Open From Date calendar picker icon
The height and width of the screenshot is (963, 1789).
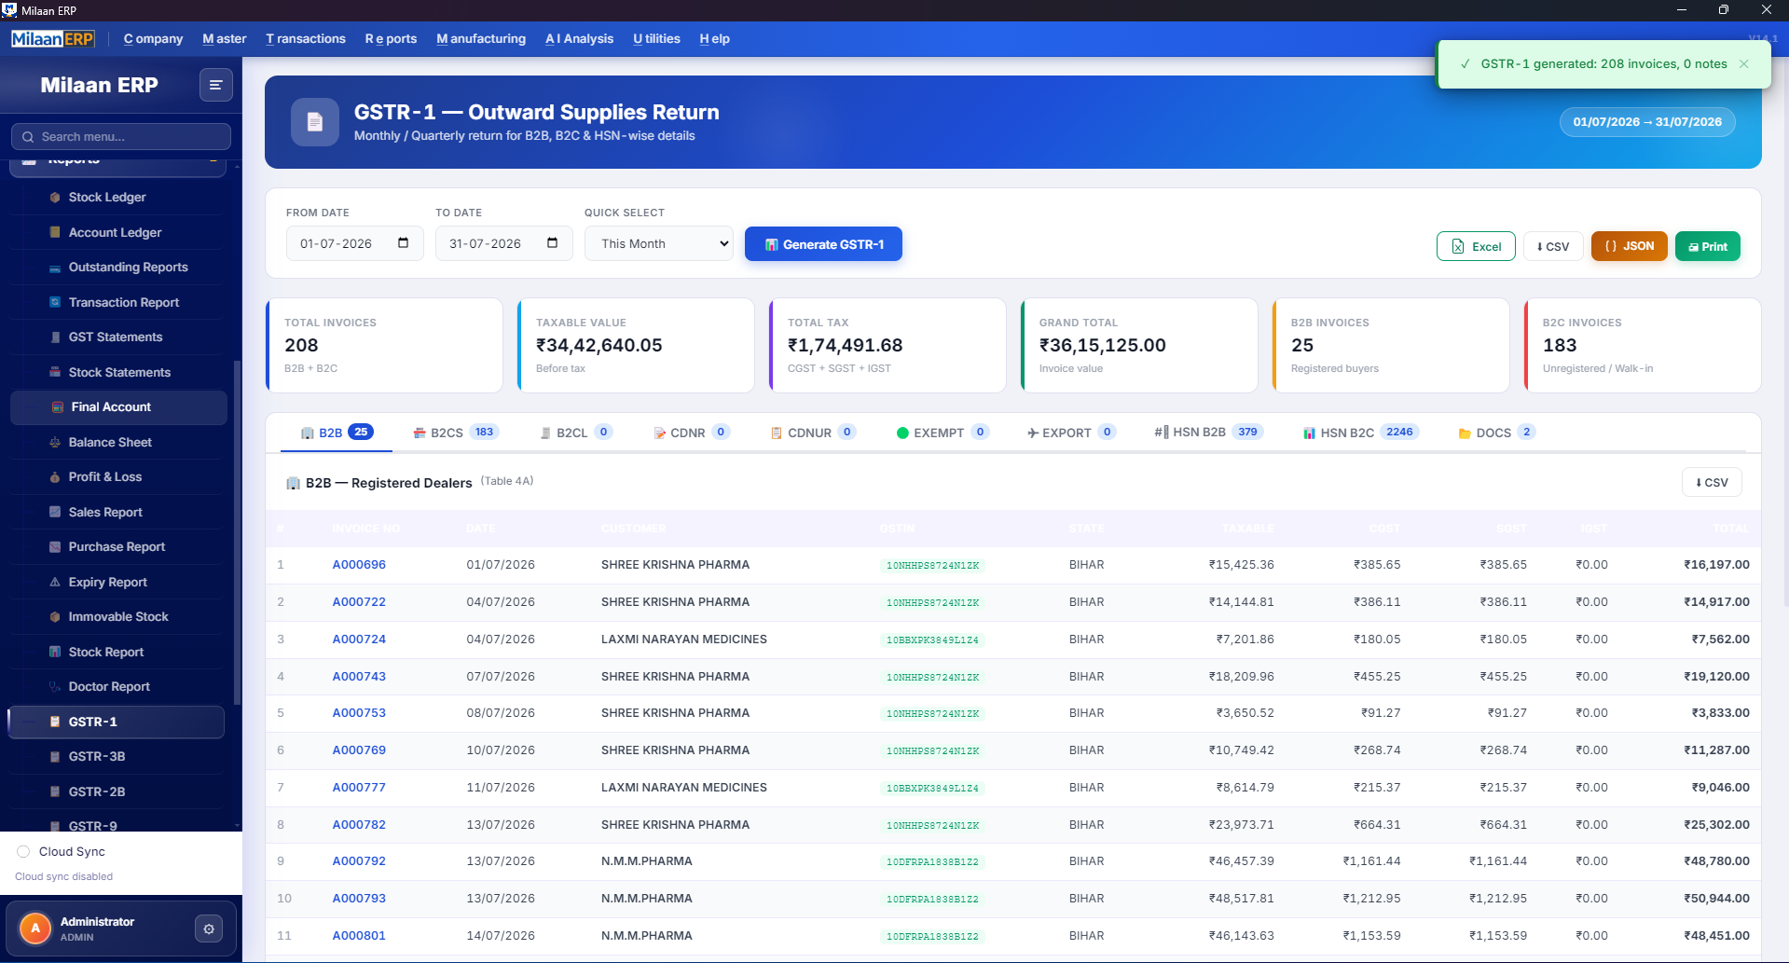(404, 243)
